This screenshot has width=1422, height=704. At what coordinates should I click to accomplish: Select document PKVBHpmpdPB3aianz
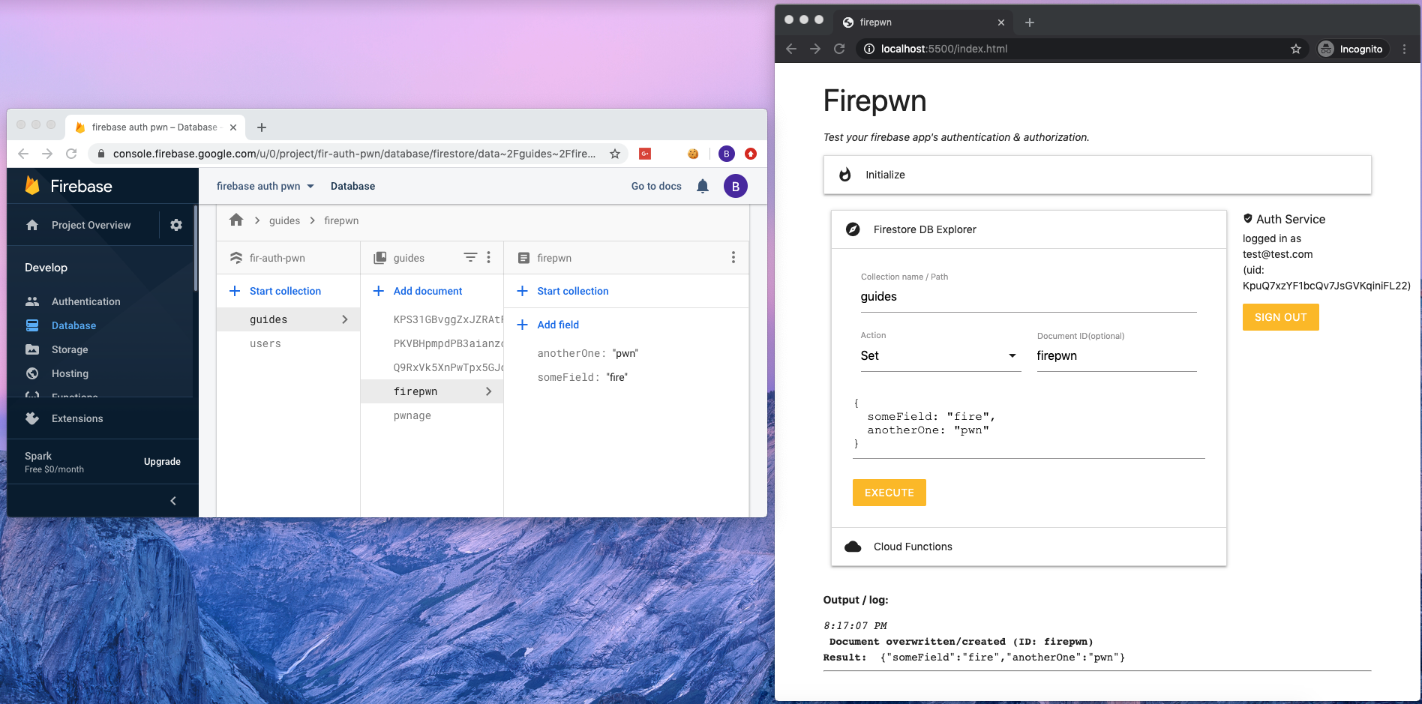448,343
